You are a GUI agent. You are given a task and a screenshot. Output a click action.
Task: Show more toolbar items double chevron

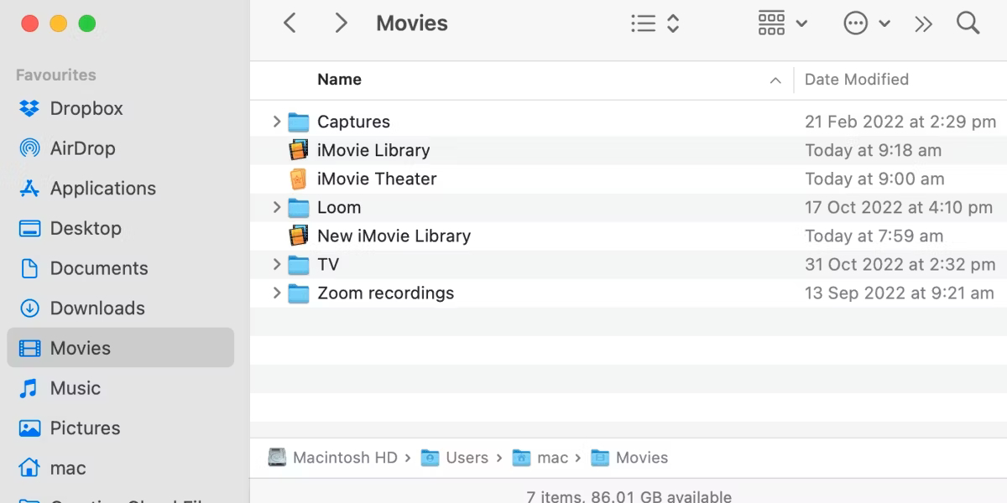924,23
